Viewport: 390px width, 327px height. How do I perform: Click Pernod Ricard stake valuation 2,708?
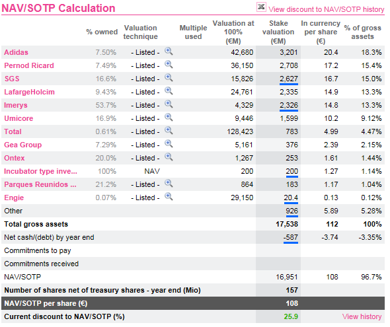[x=289, y=65]
